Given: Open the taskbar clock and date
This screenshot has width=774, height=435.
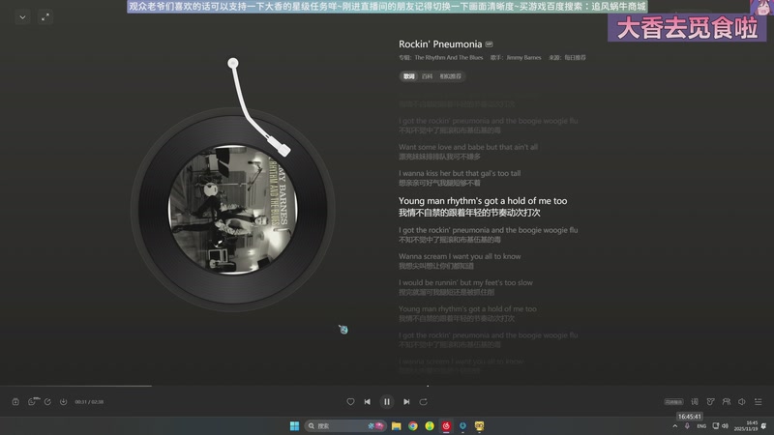Looking at the screenshot, I should tap(745, 426).
